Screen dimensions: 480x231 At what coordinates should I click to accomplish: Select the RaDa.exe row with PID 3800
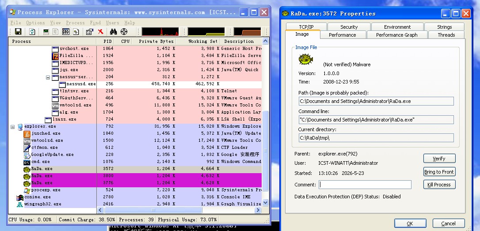pyautogui.click(x=135, y=176)
